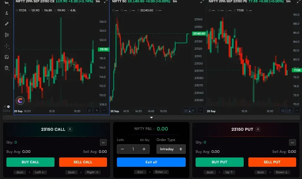This screenshot has width=302, height=179.
Task: Reset the CE chart view with the square icon
Action: coord(89,110)
